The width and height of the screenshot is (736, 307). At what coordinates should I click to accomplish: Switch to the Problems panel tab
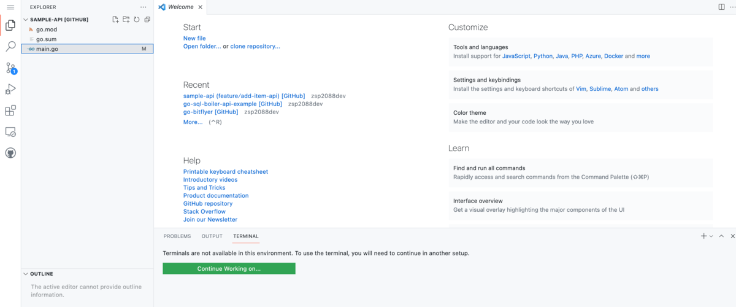177,236
